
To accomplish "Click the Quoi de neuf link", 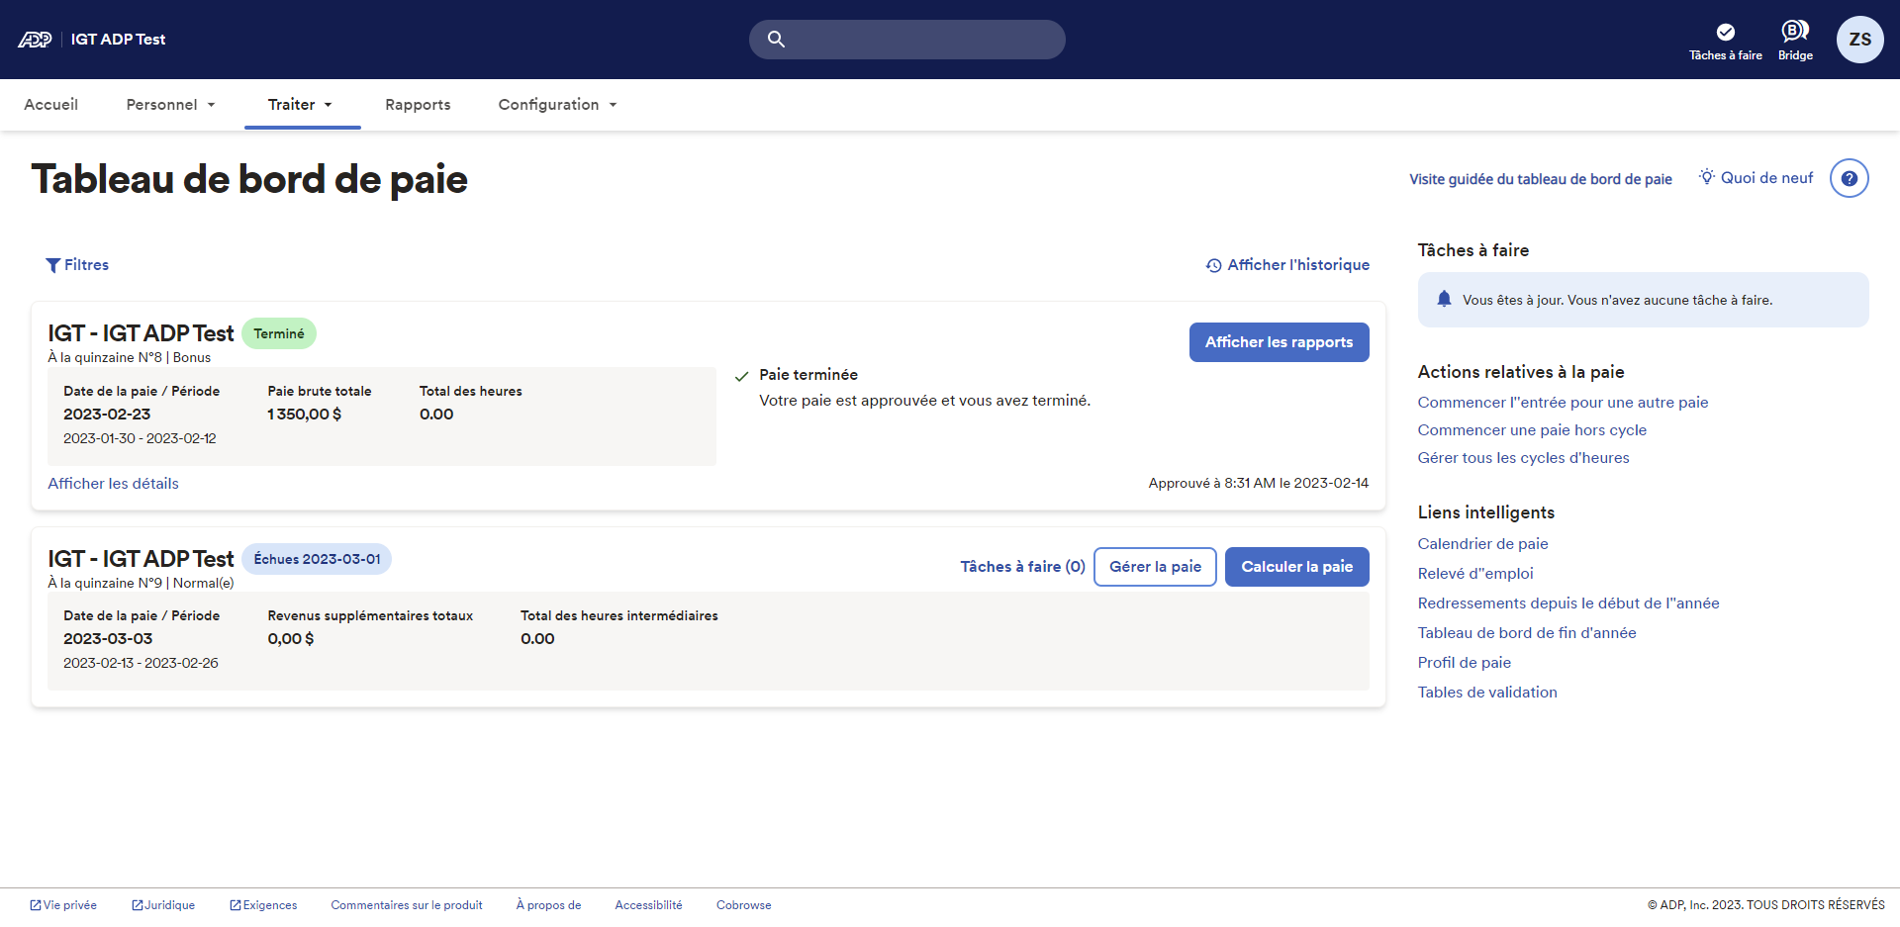I will 1757,178.
